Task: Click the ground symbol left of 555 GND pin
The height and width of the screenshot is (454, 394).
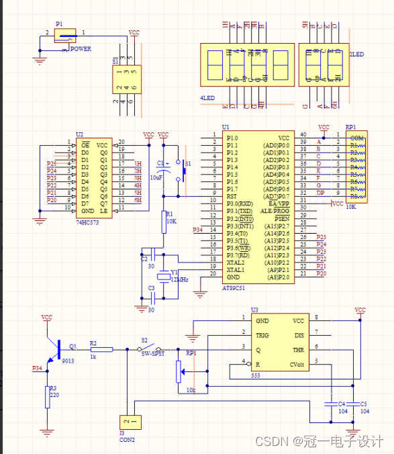Action: [x=193, y=338]
